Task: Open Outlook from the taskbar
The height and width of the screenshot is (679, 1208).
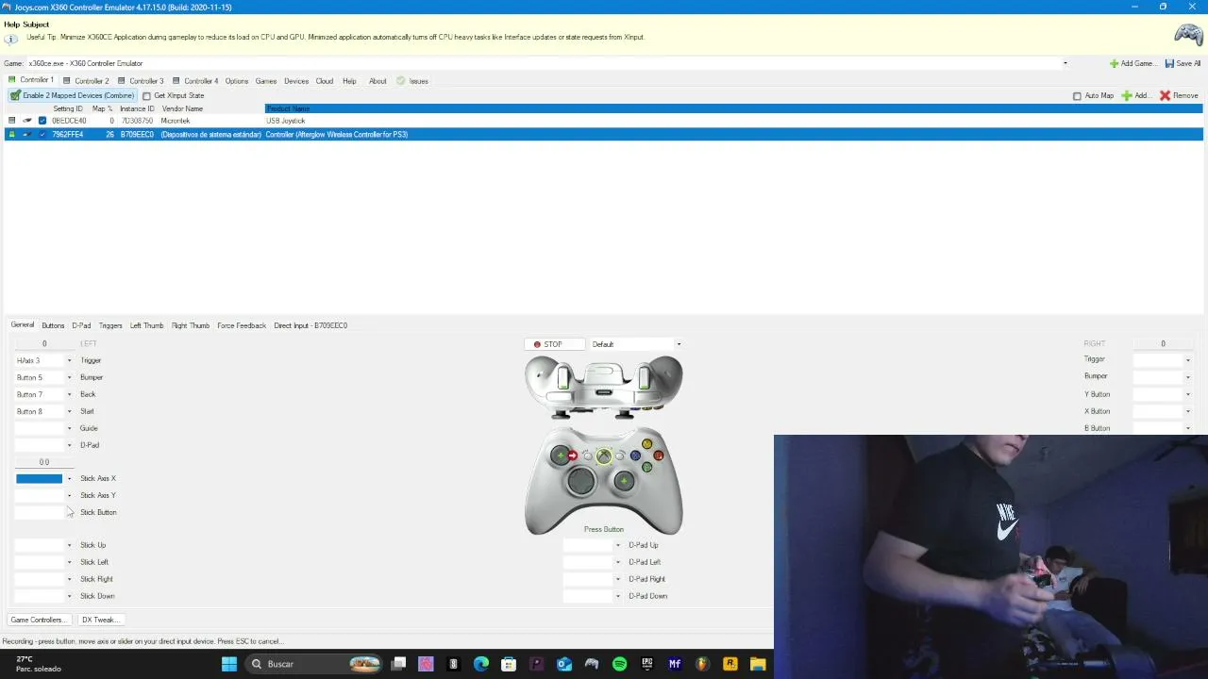Action: 564,664
